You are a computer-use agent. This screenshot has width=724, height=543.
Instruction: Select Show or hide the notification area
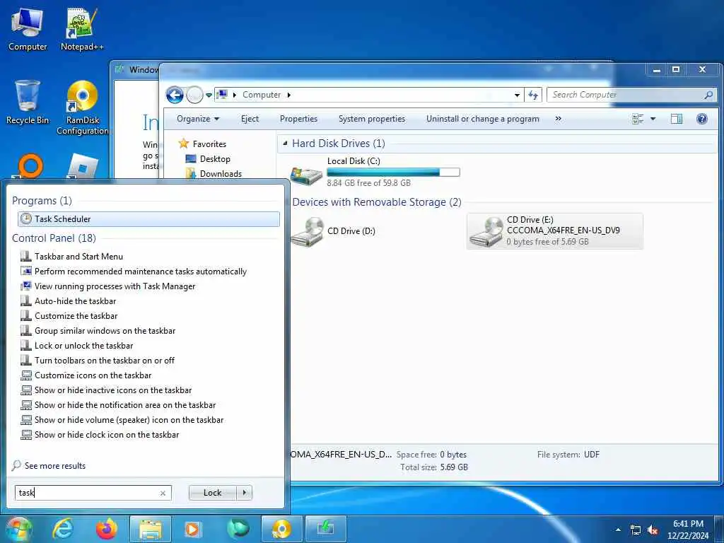click(124, 405)
